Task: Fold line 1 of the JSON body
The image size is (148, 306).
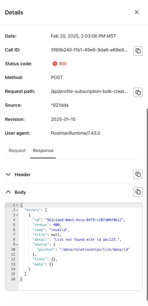Action: (x=17, y=205)
